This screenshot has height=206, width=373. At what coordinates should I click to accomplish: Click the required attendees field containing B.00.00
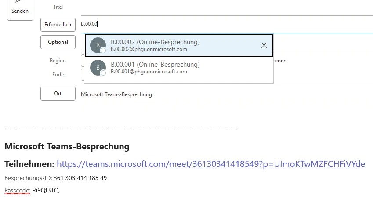pos(220,25)
